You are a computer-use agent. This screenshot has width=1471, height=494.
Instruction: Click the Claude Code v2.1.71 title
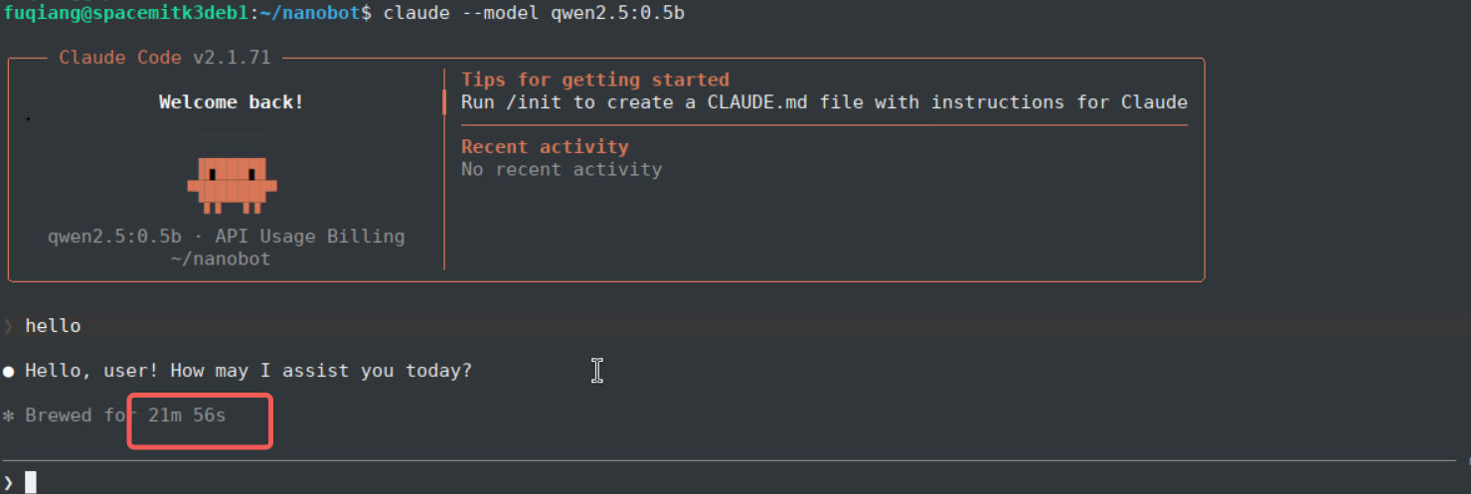[x=165, y=58]
